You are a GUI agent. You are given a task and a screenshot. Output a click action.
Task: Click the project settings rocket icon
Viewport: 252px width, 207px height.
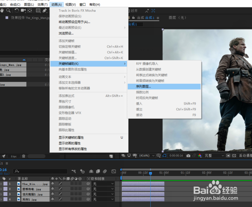click(4, 156)
